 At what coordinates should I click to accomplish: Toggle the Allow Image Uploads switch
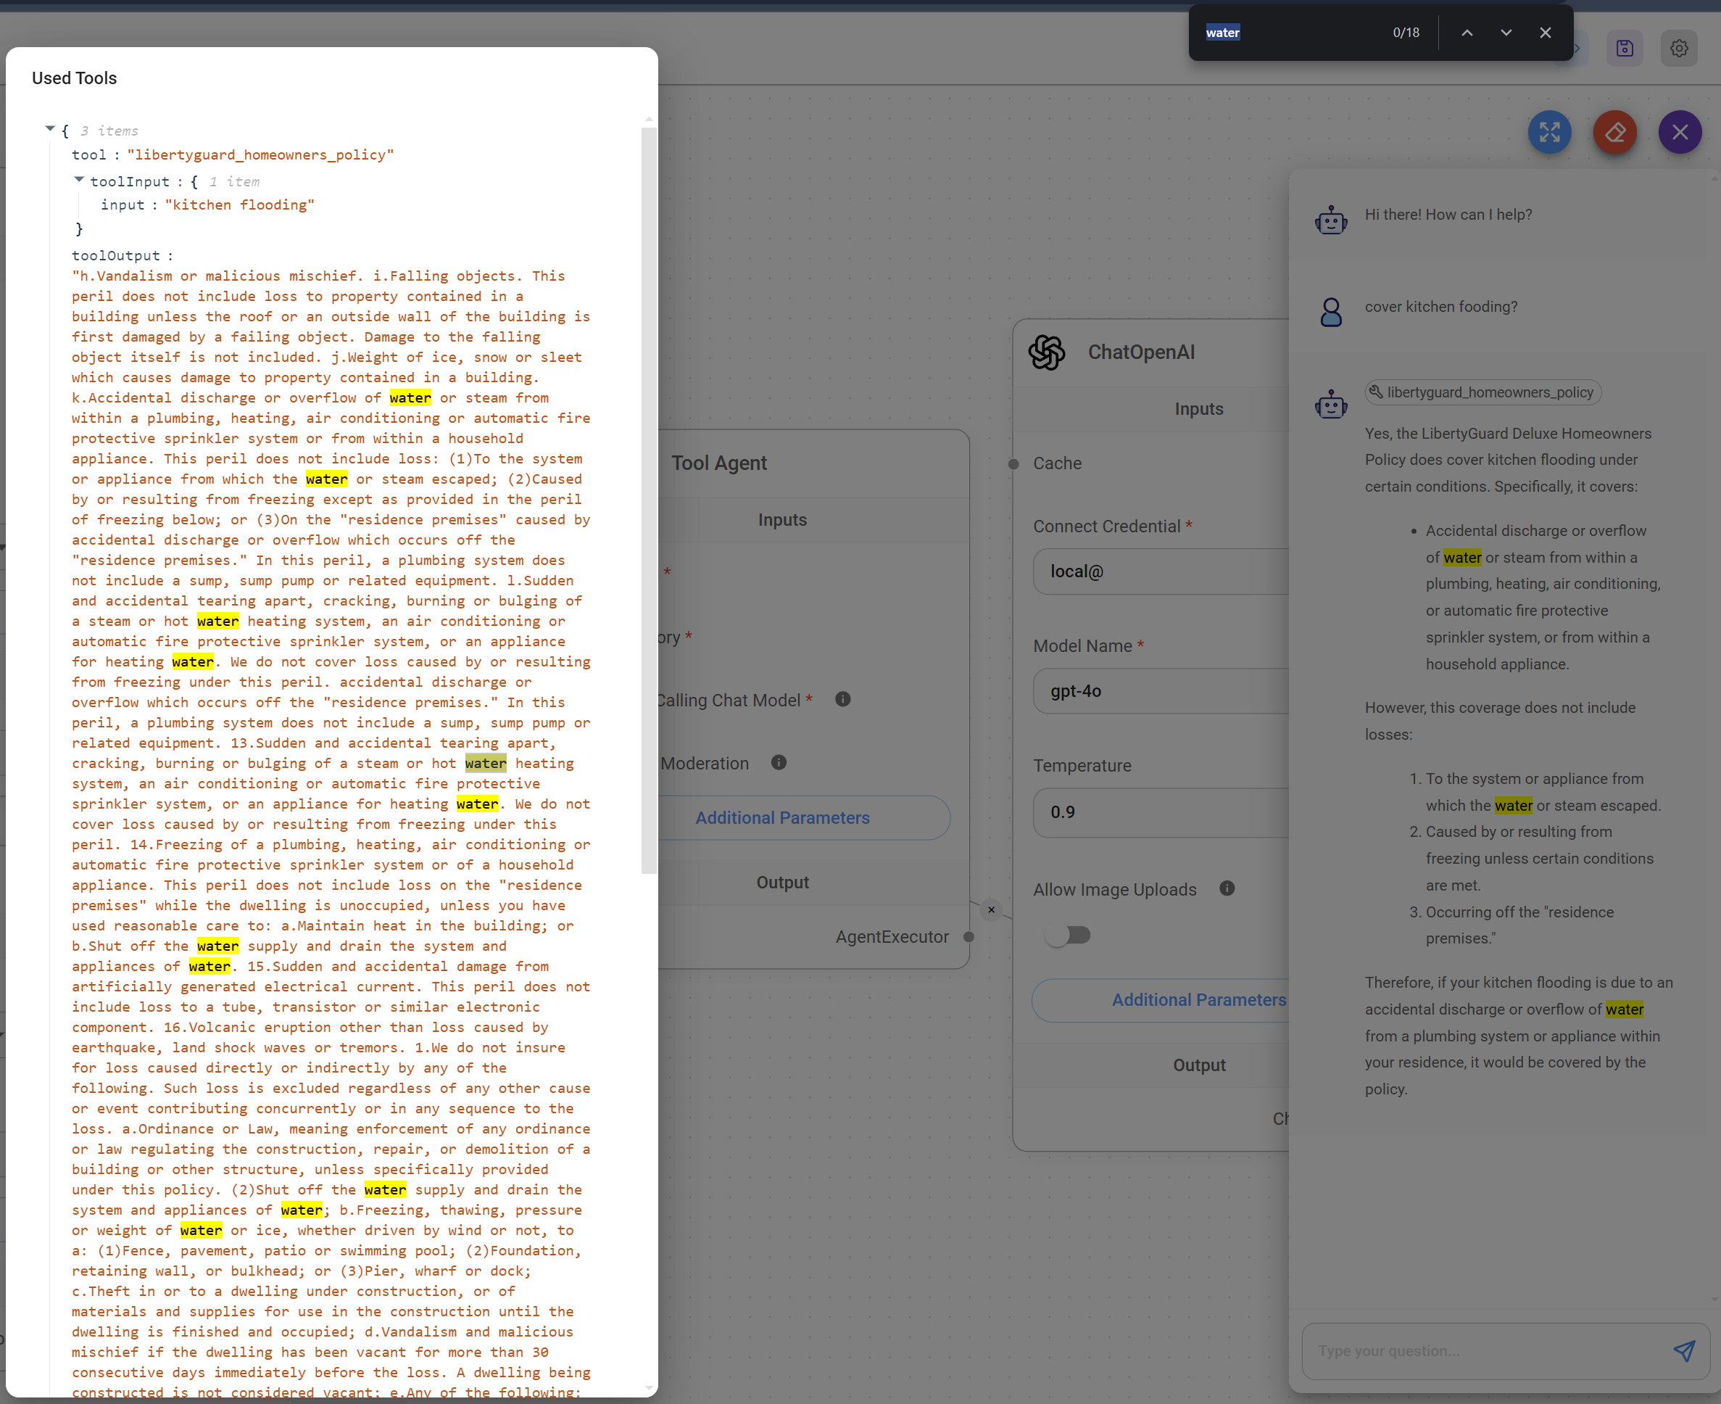point(1068,936)
